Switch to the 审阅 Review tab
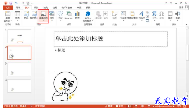Screen dimensions: 190x110 [x=79, y=8]
